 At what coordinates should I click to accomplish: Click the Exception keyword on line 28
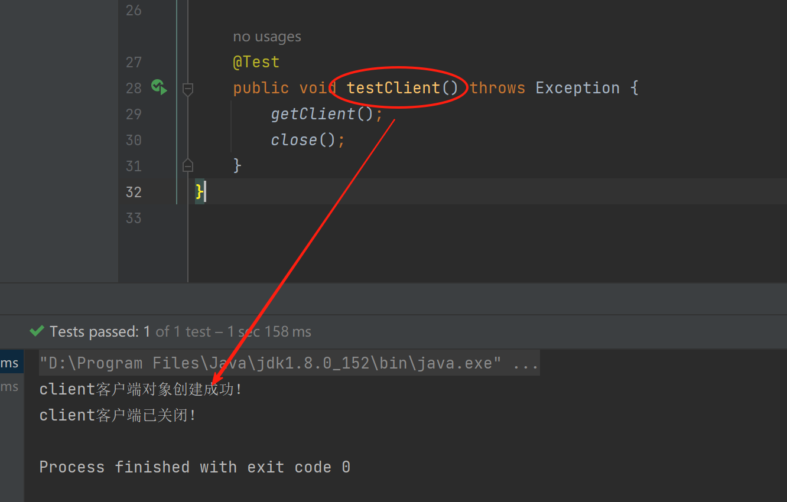[578, 88]
